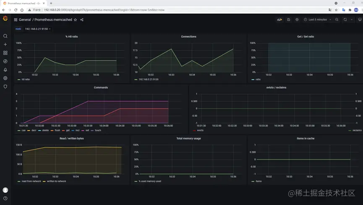The image size is (363, 205).
Task: Open the Explore compass icon
Action: pyautogui.click(x=5, y=61)
